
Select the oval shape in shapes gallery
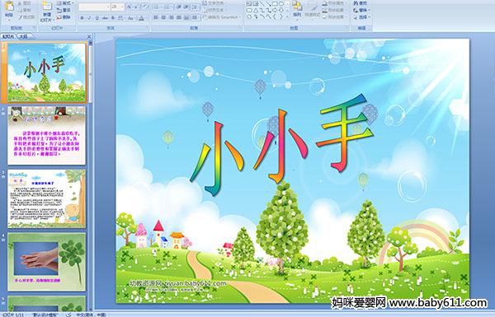(x=281, y=4)
